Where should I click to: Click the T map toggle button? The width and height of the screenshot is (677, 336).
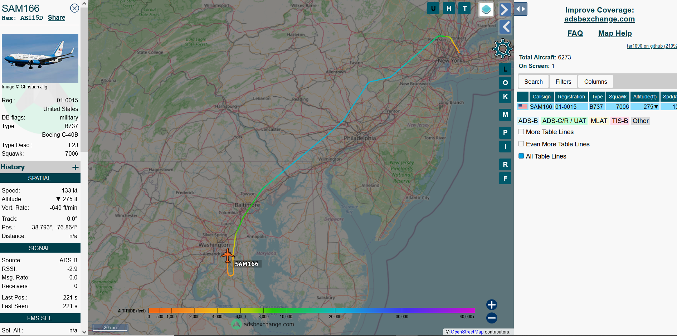click(x=464, y=8)
